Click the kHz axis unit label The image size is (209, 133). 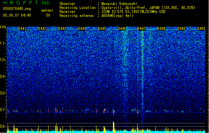tap(3, 27)
